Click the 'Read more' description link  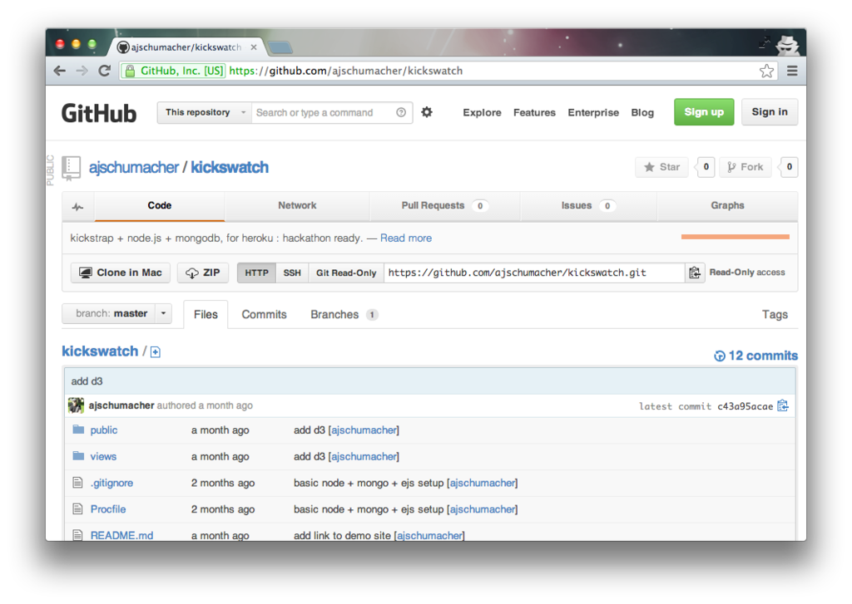point(406,238)
